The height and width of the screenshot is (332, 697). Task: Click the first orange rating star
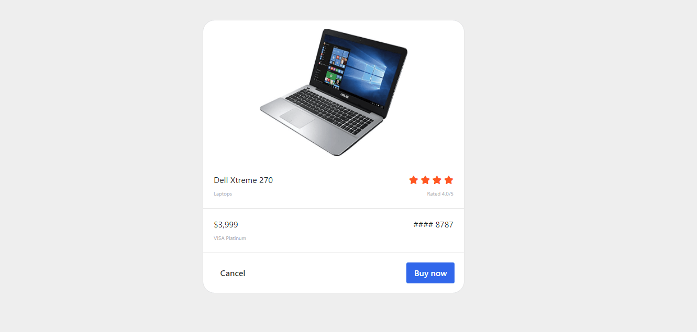pos(413,180)
